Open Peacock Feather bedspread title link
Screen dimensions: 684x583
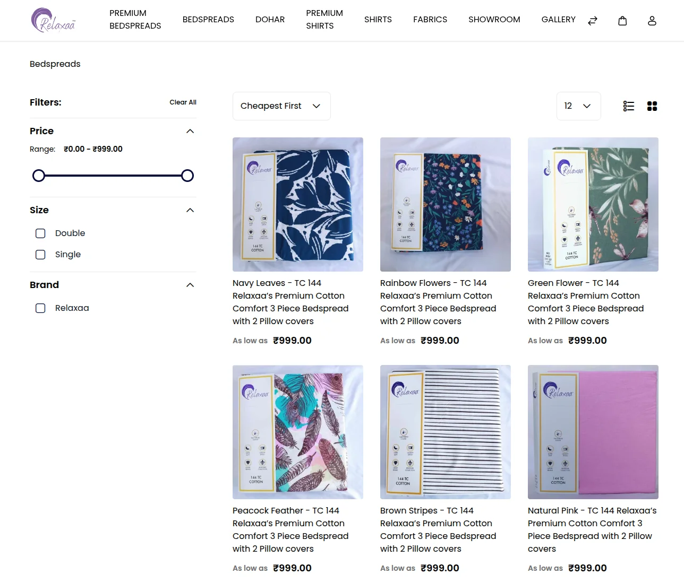290,530
